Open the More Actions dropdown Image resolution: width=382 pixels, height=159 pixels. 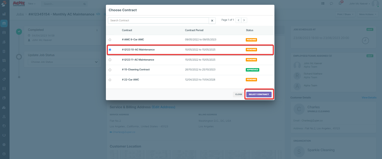click(367, 14)
